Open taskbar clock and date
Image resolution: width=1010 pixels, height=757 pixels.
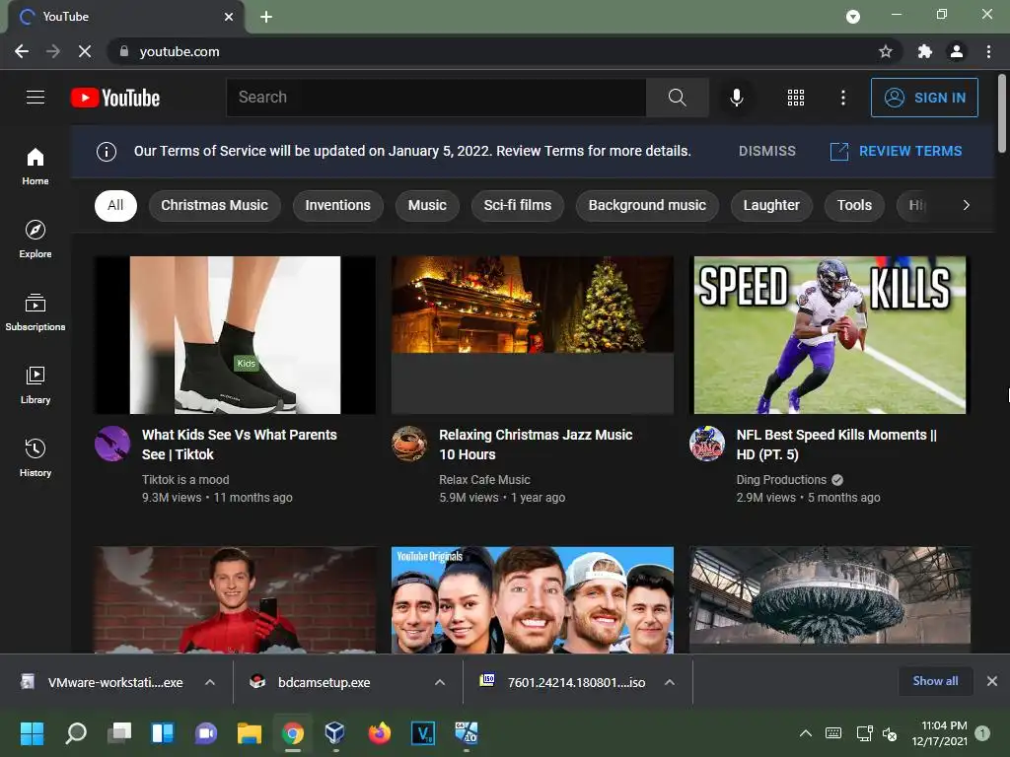[x=939, y=733]
